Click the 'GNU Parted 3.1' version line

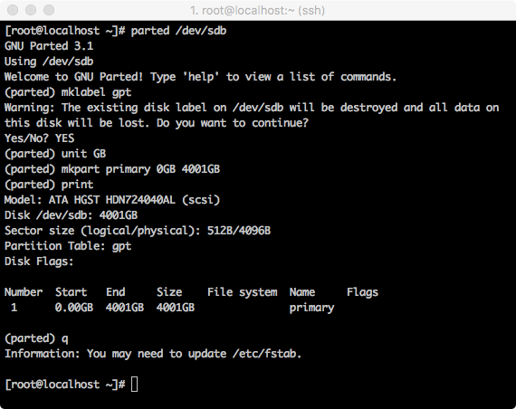[49, 46]
